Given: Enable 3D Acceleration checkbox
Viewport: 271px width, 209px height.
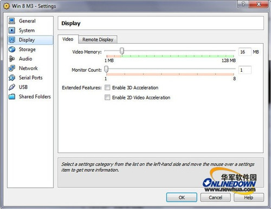Looking at the screenshot, I should 107,87.
